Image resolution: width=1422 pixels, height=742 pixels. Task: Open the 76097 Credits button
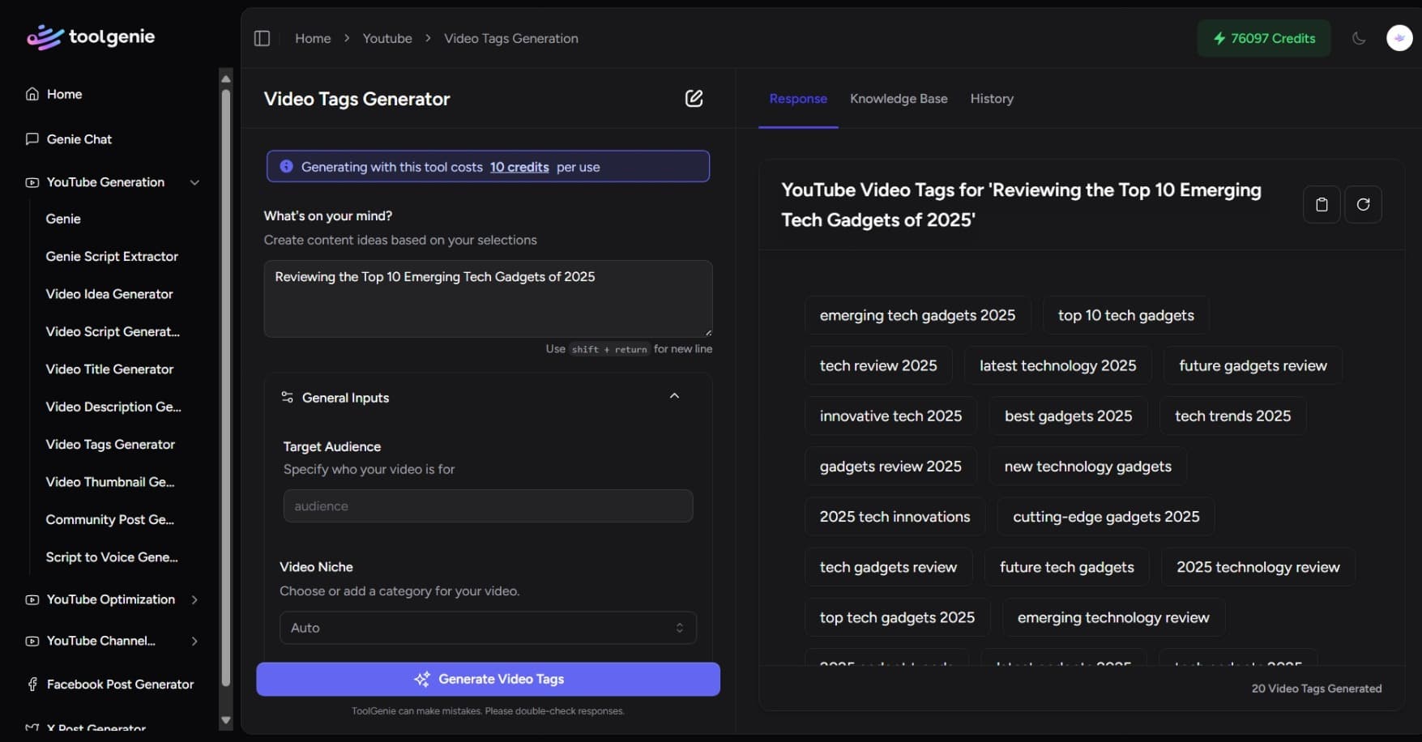point(1264,38)
